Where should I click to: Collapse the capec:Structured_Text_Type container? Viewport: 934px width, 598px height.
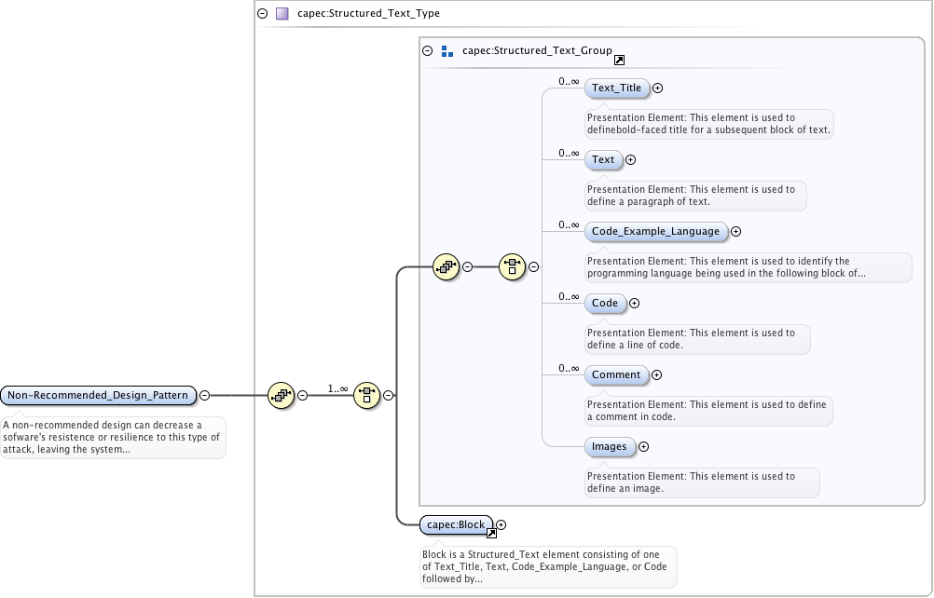tap(263, 14)
